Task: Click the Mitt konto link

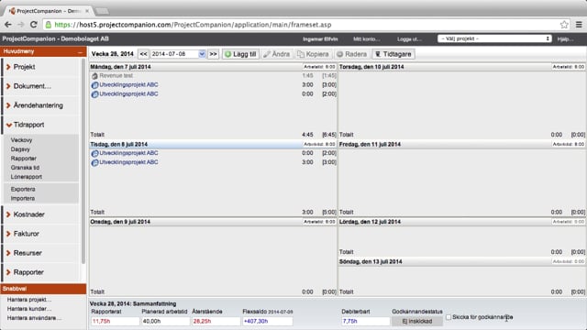Action: 367,38
